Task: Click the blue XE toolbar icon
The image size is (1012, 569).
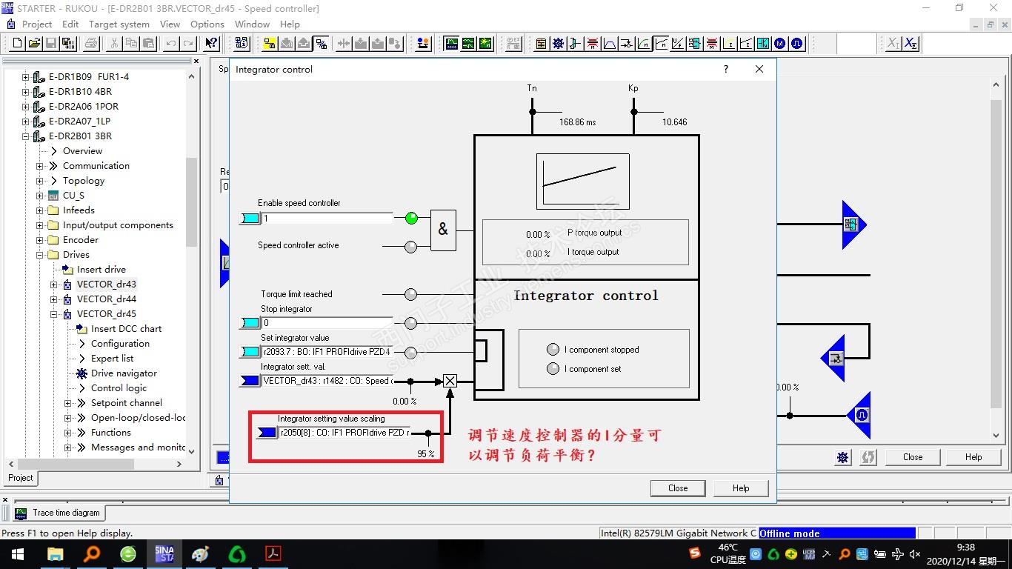Action: [911, 44]
